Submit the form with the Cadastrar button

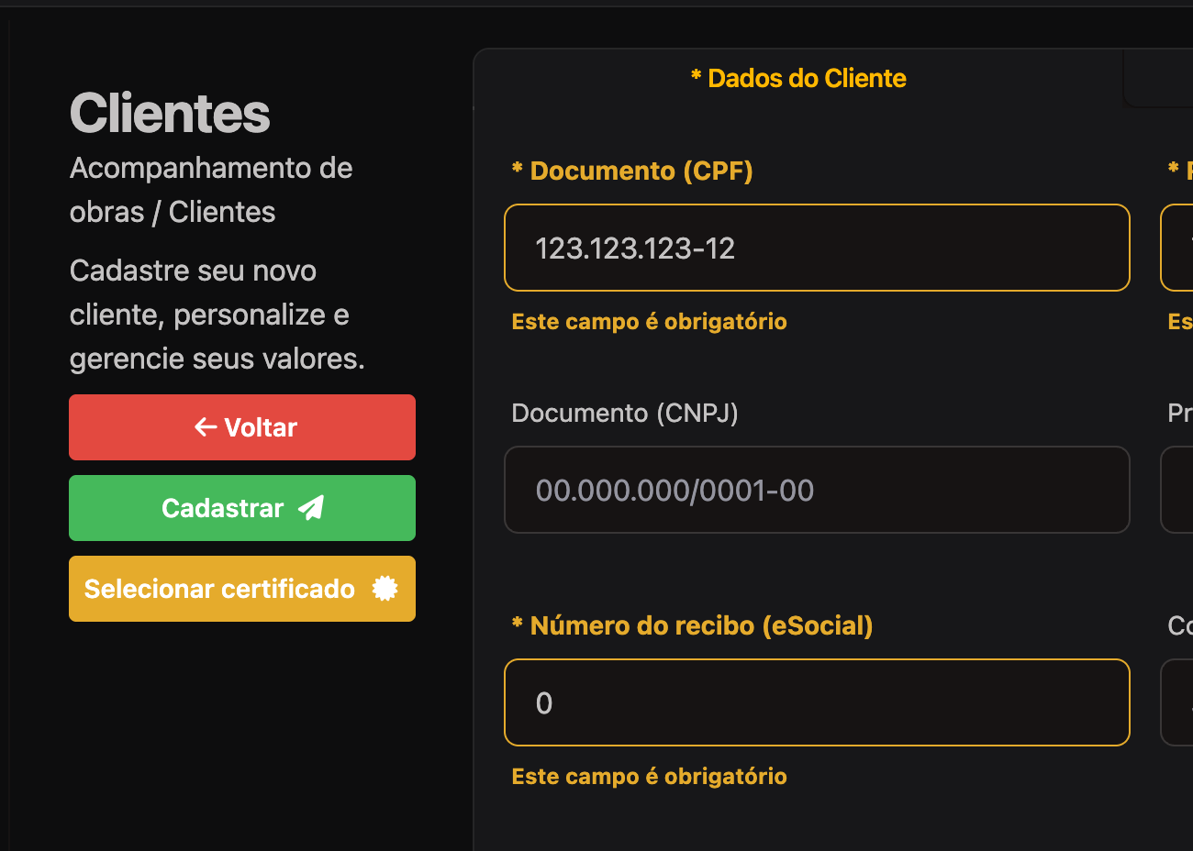(x=241, y=508)
